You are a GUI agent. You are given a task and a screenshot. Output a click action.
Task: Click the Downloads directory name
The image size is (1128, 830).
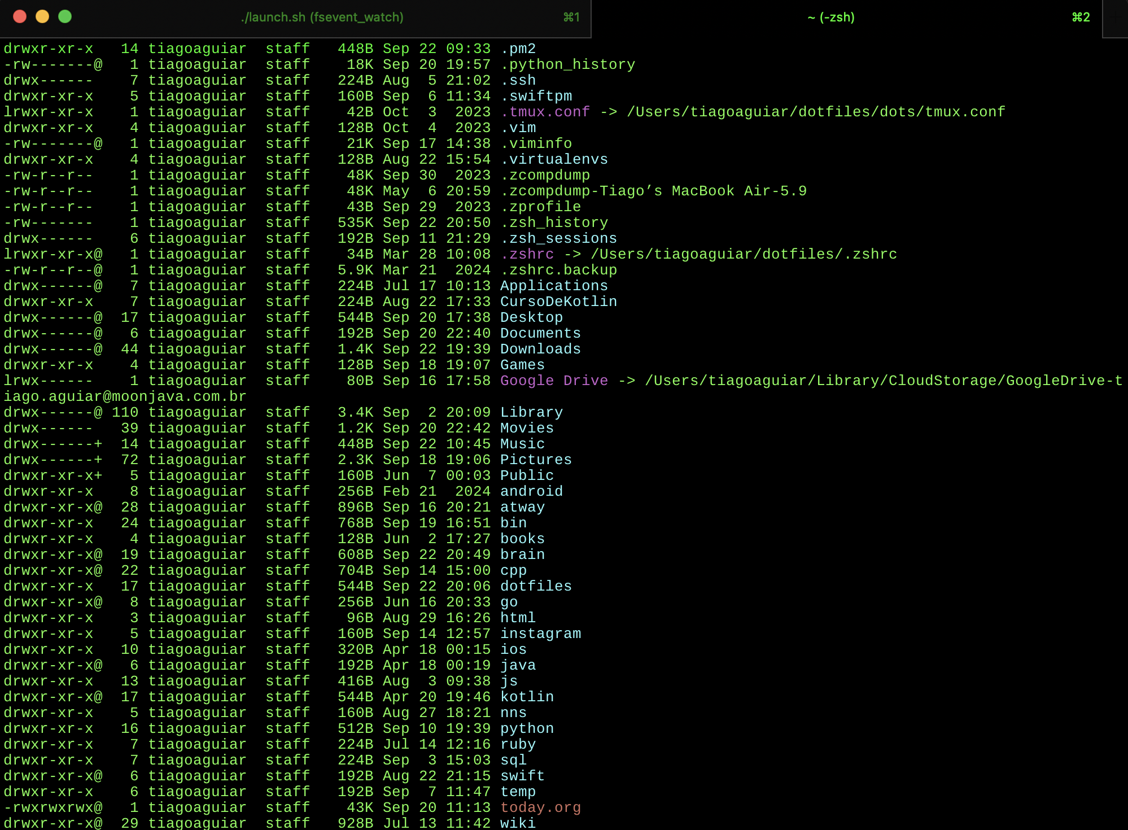540,349
